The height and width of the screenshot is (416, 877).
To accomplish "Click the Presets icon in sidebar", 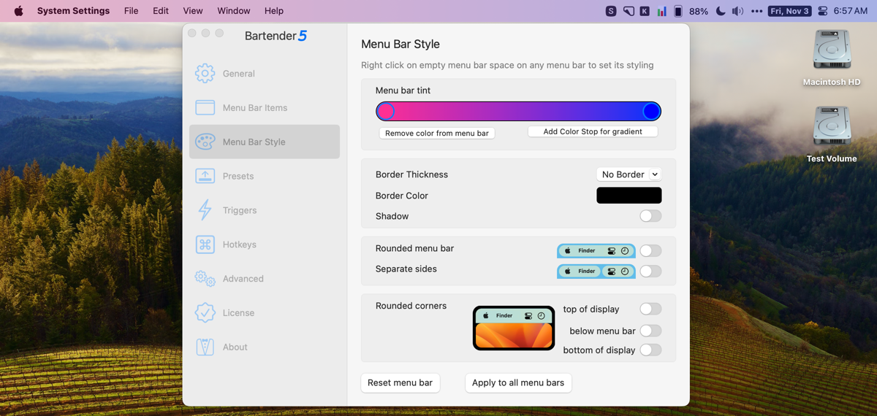I will click(205, 176).
